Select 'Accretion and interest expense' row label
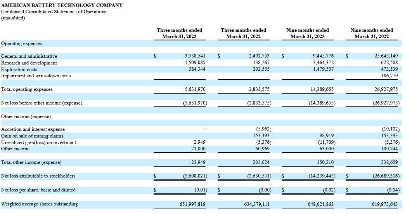This screenshot has height=214, width=405. 33,129
